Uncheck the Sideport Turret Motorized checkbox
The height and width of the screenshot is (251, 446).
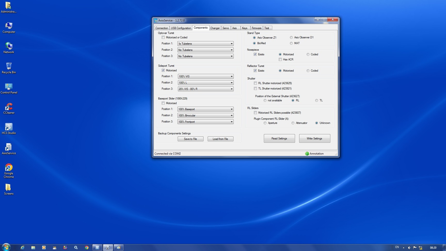[163, 70]
